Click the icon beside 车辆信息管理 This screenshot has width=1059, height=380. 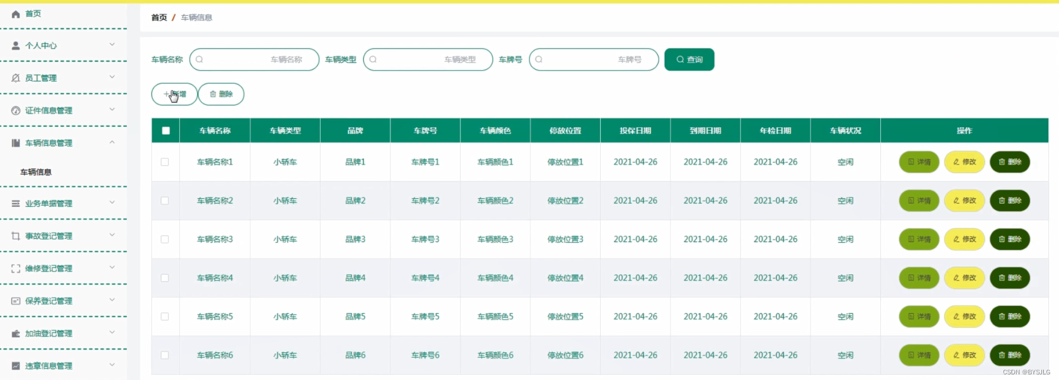point(16,143)
